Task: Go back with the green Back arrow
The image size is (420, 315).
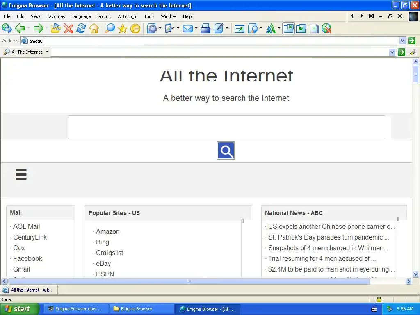Action: (x=20, y=28)
